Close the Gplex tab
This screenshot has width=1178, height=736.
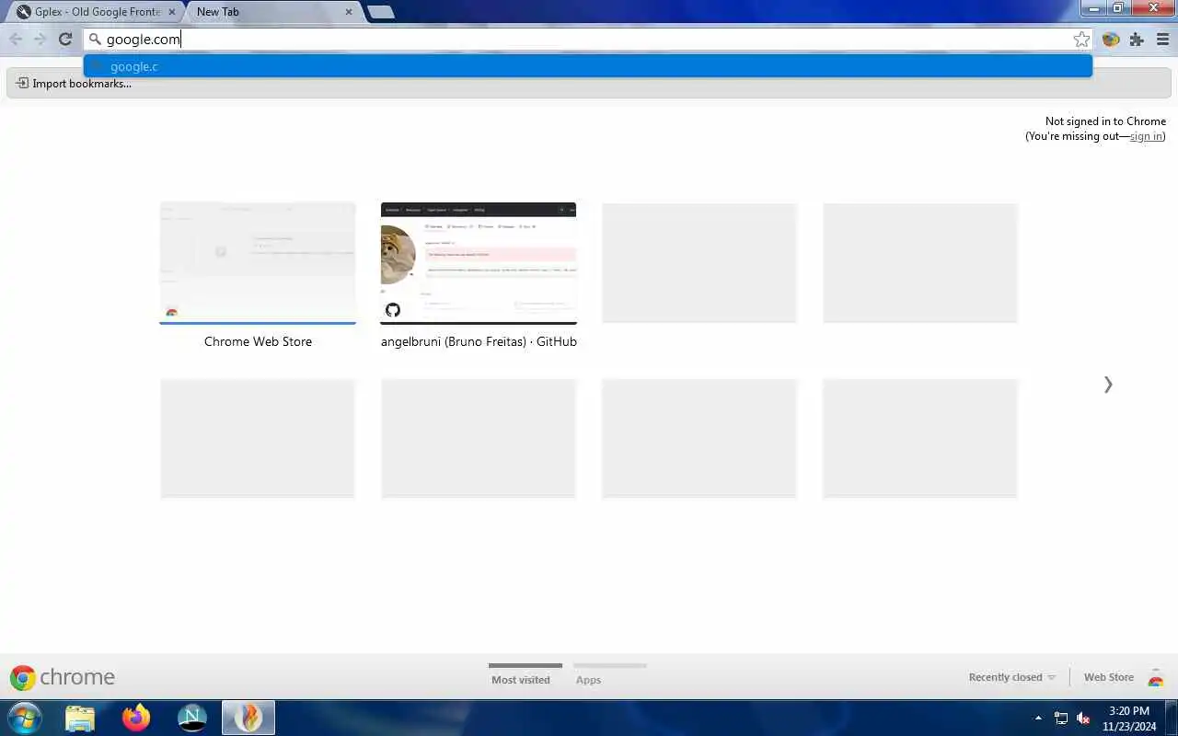(x=172, y=12)
